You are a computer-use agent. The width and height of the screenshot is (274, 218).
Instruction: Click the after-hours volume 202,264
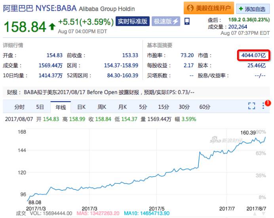(x=238, y=27)
